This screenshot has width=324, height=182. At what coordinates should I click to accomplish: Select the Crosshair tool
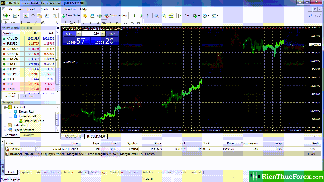(x=13, y=22)
